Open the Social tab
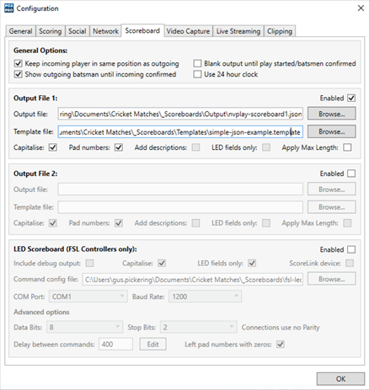Screen dimensions: 369x390 click(78, 31)
